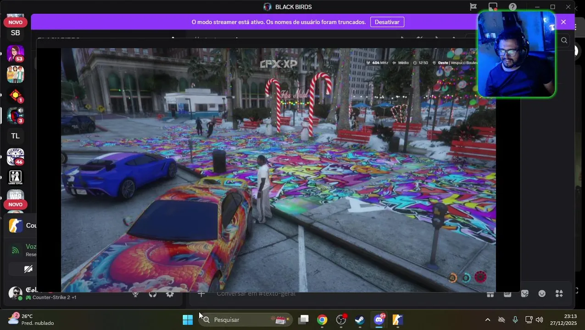Jump to new mentions via top NOVO badge
The image size is (585, 330).
16,22
